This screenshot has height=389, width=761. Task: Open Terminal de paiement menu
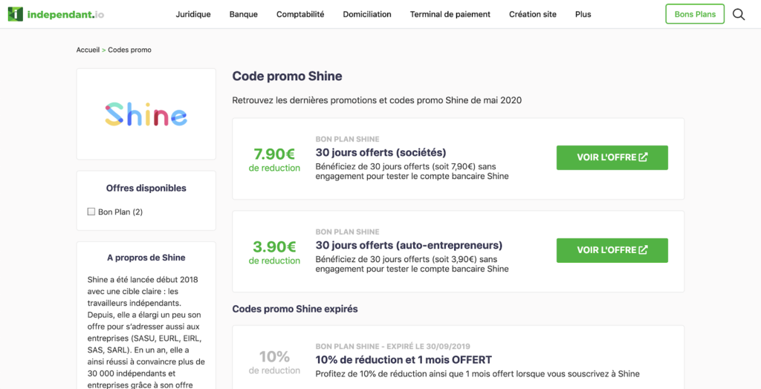point(450,14)
